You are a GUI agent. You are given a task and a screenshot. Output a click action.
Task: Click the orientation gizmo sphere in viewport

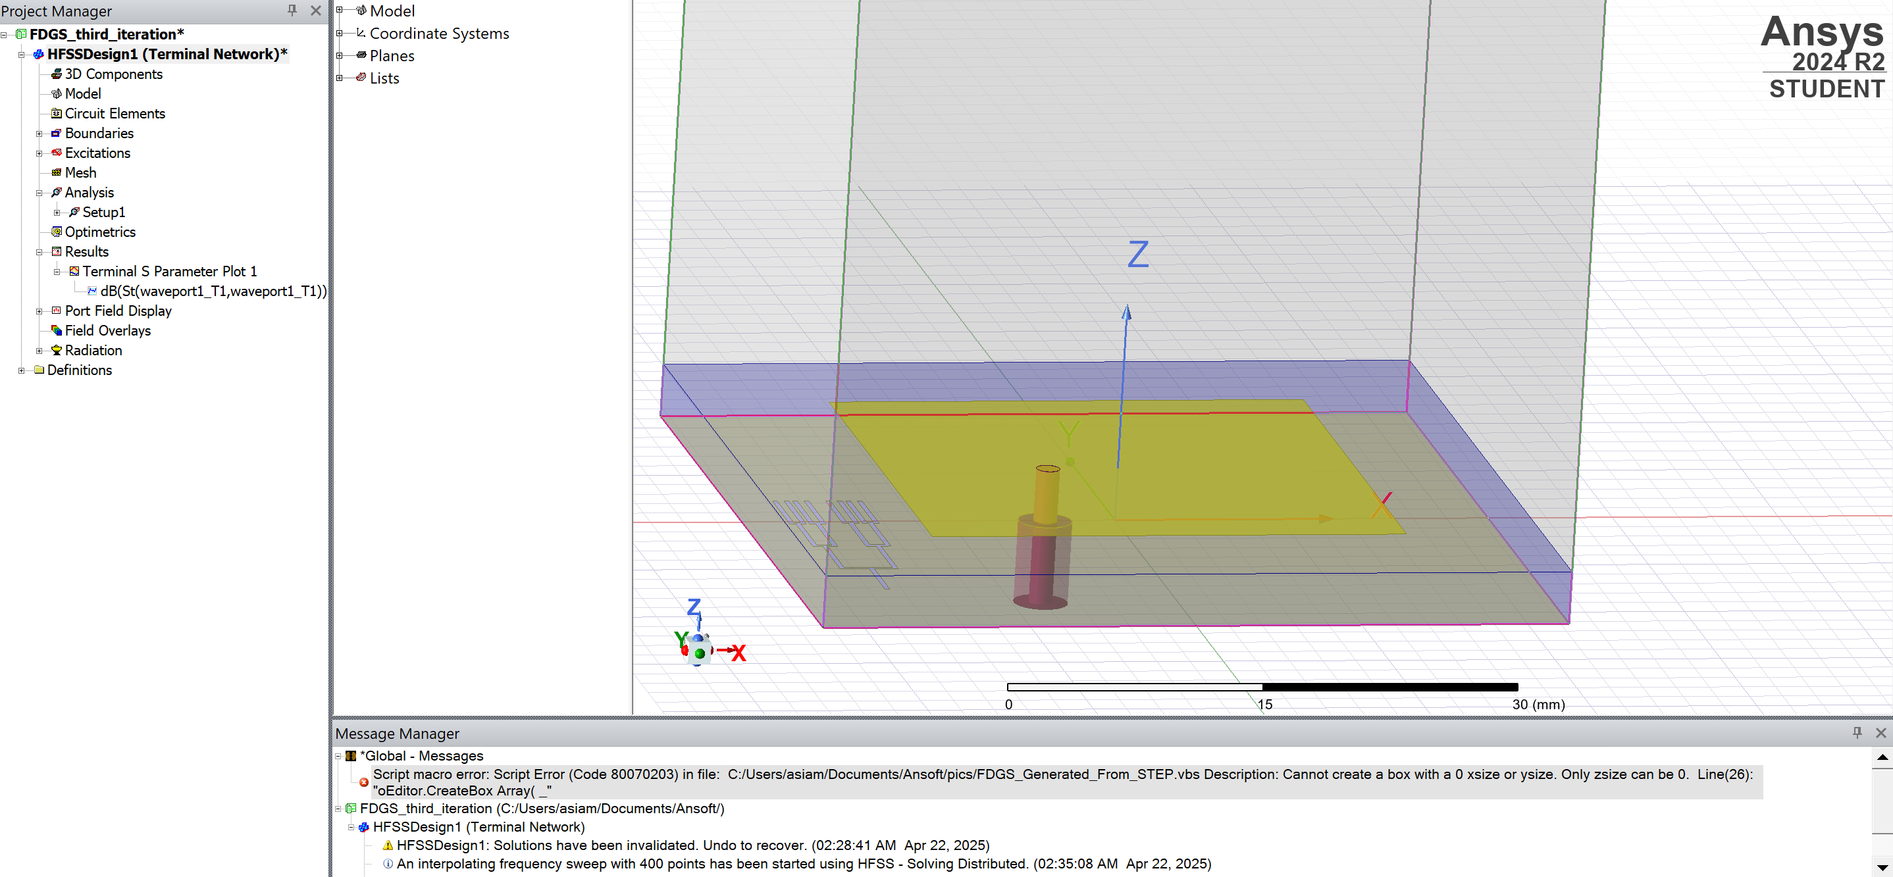point(699,649)
